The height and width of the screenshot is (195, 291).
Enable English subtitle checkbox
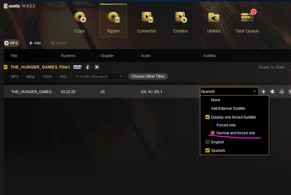pos(207,142)
